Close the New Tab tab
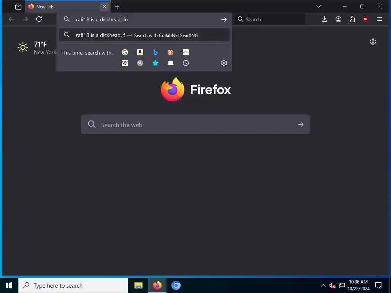The width and height of the screenshot is (391, 293). pos(105,7)
